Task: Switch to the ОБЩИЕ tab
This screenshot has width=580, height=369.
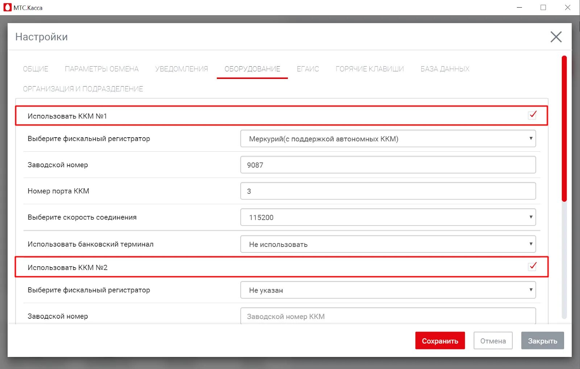Action: (36, 69)
